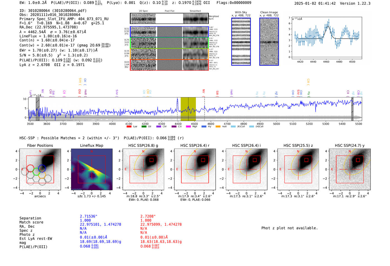The height and width of the screenshot is (266, 390).
Task: Select the HSC SSP(26.4) r cutout
Action: pos(195,169)
